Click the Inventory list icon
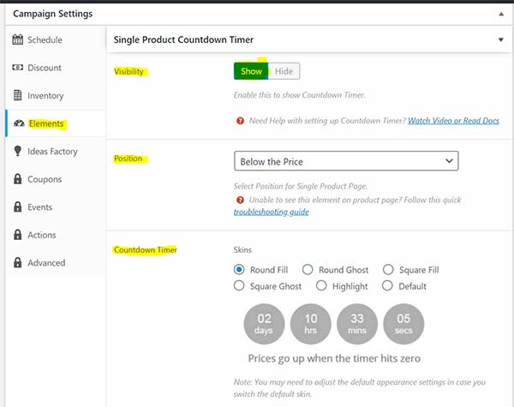Screen dimensions: 514x407 (18, 95)
